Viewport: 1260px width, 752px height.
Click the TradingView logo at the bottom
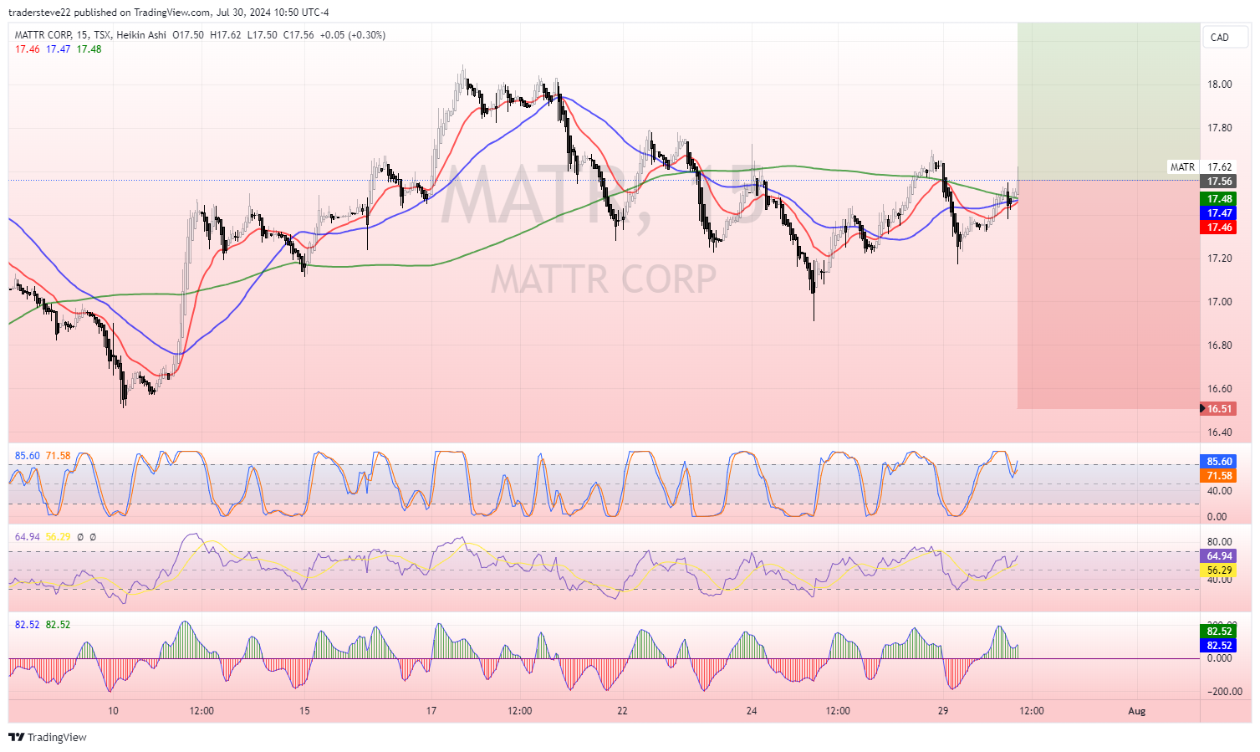[x=47, y=737]
